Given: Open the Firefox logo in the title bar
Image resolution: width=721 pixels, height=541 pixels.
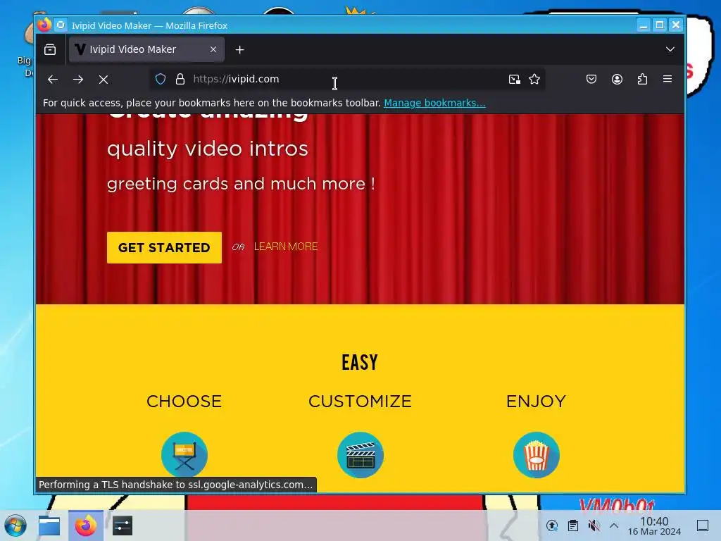Looking at the screenshot, I should click(x=44, y=25).
